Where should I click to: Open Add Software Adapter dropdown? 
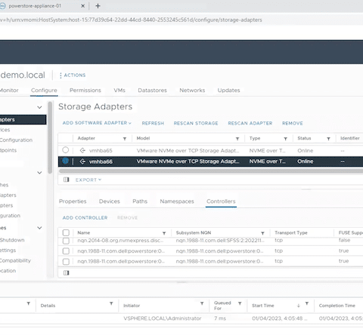click(97, 123)
